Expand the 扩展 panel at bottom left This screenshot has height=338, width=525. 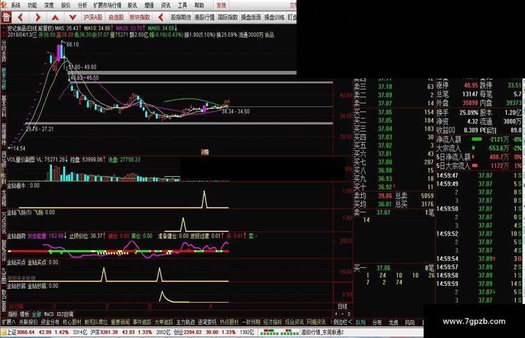coord(8,322)
